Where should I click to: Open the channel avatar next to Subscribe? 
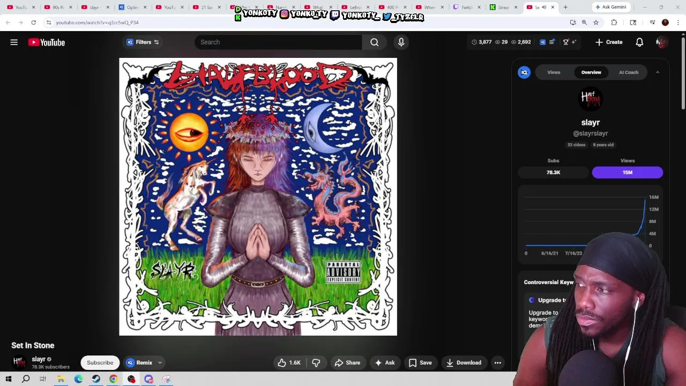click(x=19, y=363)
